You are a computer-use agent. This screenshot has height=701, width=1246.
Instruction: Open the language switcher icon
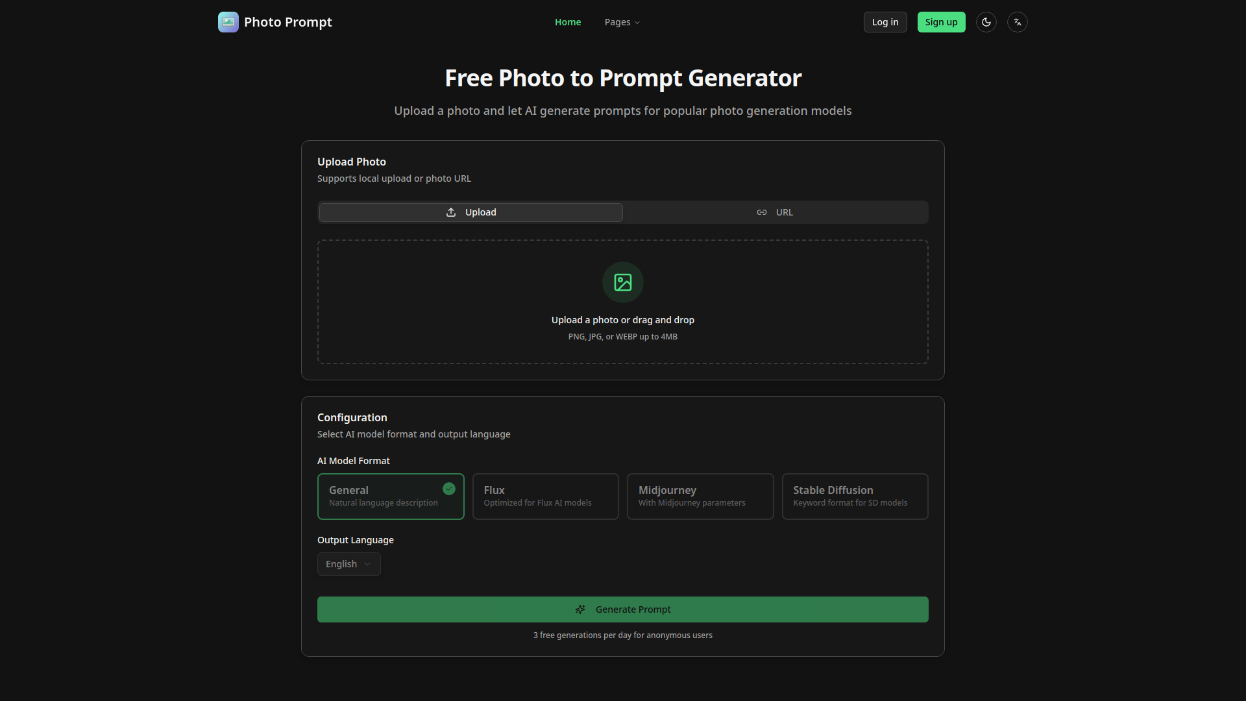1017,21
